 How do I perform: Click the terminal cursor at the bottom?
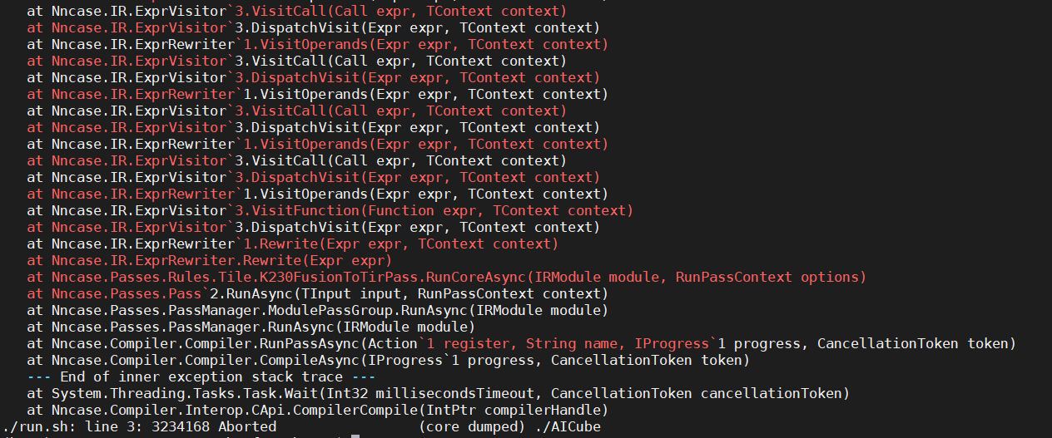pyautogui.click(x=355, y=435)
